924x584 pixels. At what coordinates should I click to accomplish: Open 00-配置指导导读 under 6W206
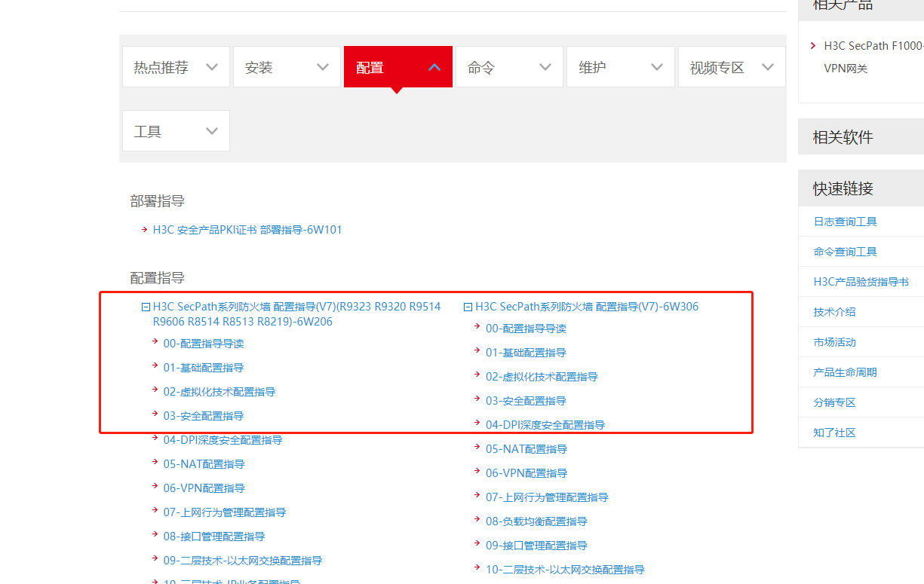tap(204, 344)
